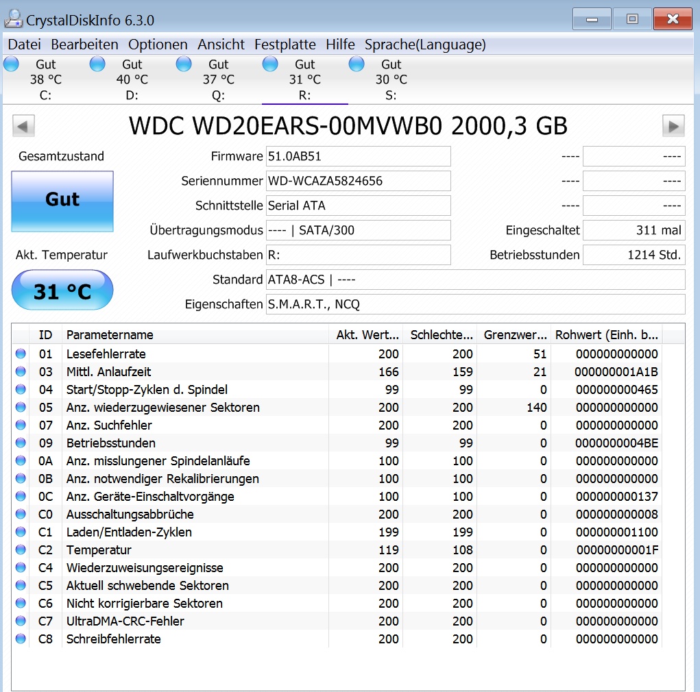Go to next disk with right arrow
This screenshot has width=700, height=692.
click(x=673, y=126)
